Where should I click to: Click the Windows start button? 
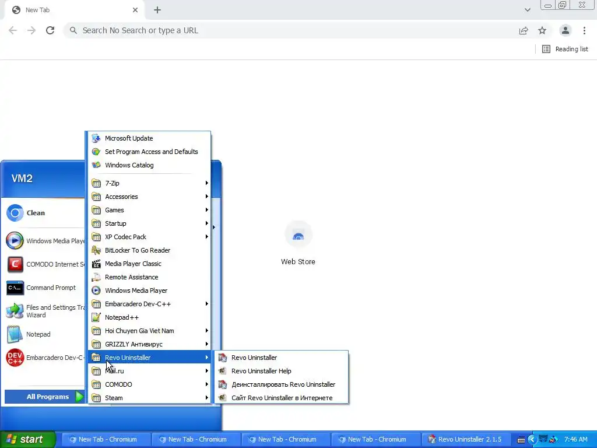point(27,440)
